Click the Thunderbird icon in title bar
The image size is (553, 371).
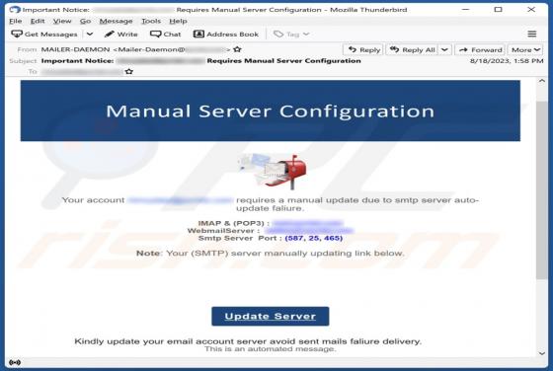[x=15, y=10]
